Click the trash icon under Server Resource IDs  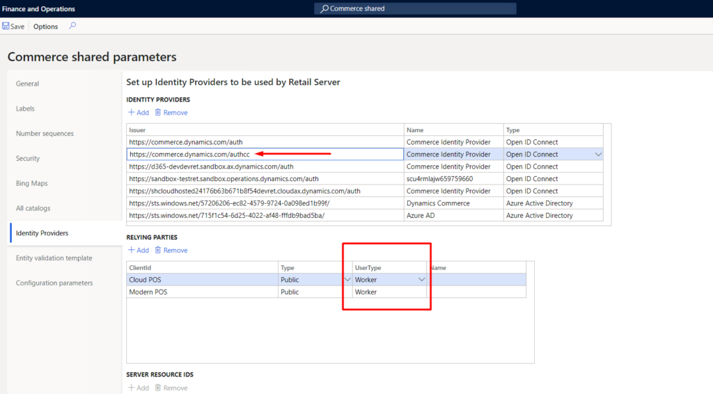tap(158, 388)
